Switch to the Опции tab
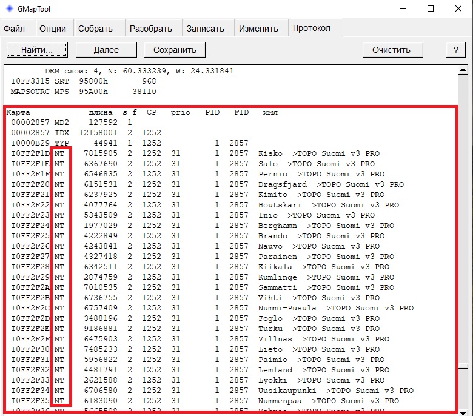 53,29
